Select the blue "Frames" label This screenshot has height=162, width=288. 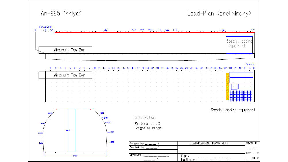point(45,27)
